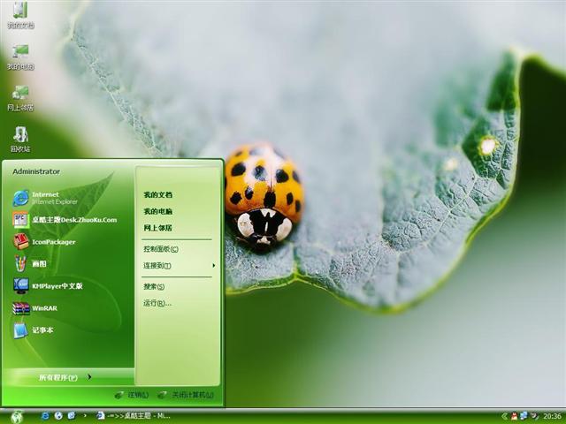Launch IconPackager from the start menu

point(44,242)
